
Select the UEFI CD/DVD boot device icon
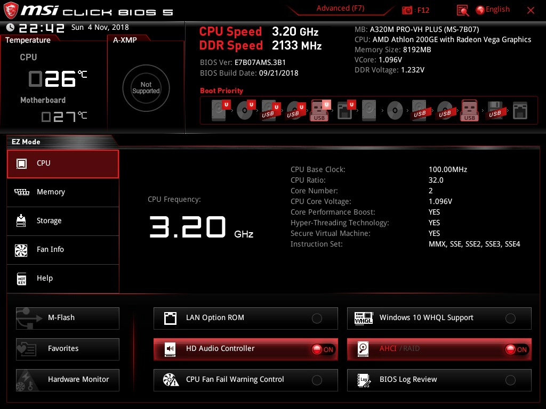pyautogui.click(x=246, y=110)
